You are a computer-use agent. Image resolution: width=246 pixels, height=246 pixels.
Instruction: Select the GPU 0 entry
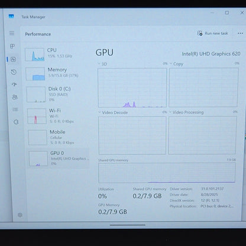(x=59, y=158)
